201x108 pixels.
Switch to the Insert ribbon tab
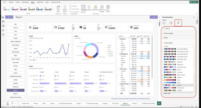coord(18,2)
